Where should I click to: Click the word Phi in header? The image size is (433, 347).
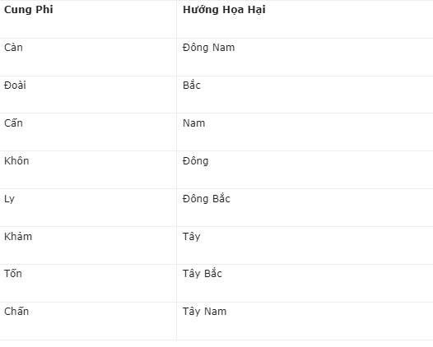[44, 10]
